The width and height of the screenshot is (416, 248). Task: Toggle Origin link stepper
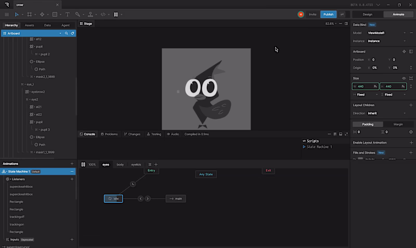point(411,68)
